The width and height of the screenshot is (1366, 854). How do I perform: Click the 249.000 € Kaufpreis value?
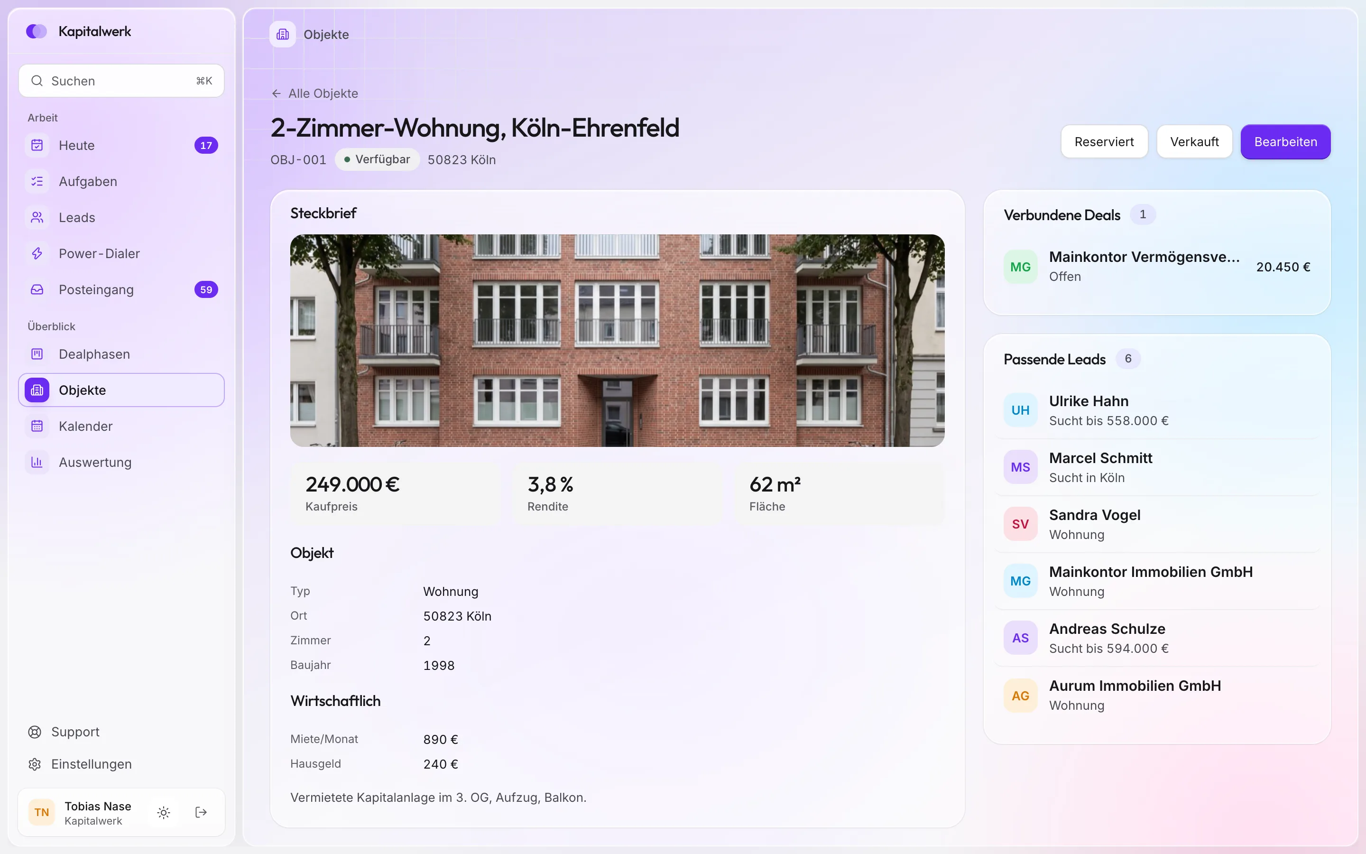tap(352, 484)
